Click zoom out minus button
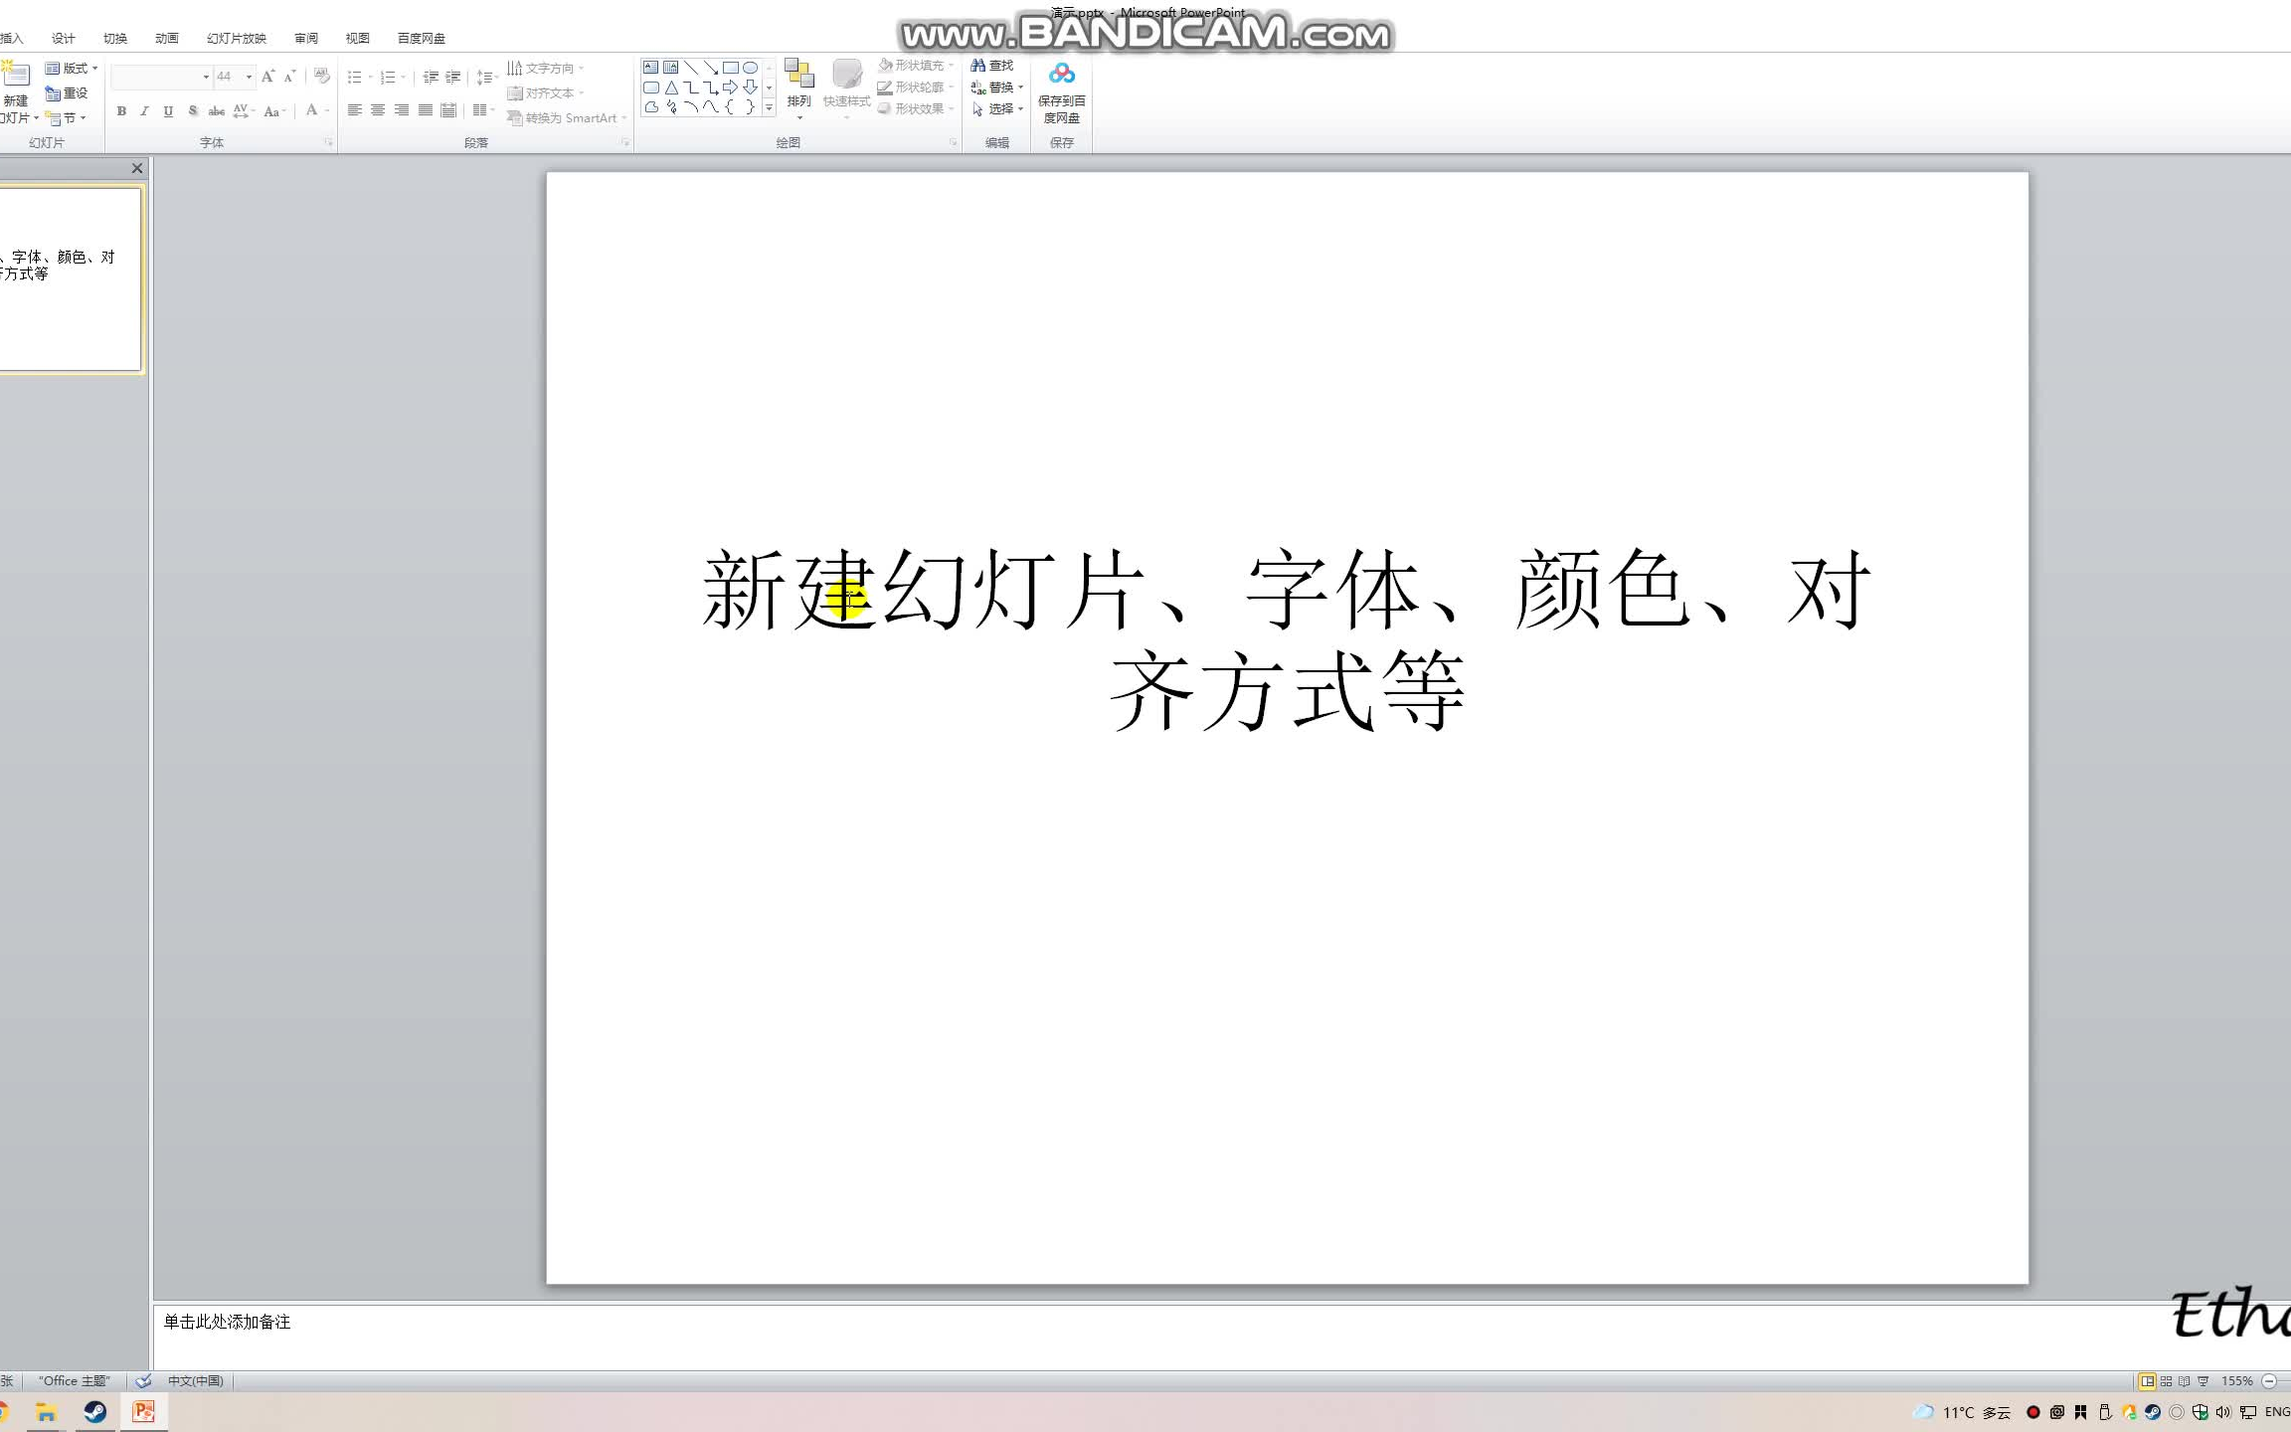This screenshot has height=1432, width=2291. pyautogui.click(x=2269, y=1381)
